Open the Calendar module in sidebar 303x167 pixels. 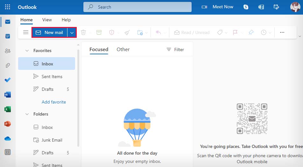tap(8, 36)
